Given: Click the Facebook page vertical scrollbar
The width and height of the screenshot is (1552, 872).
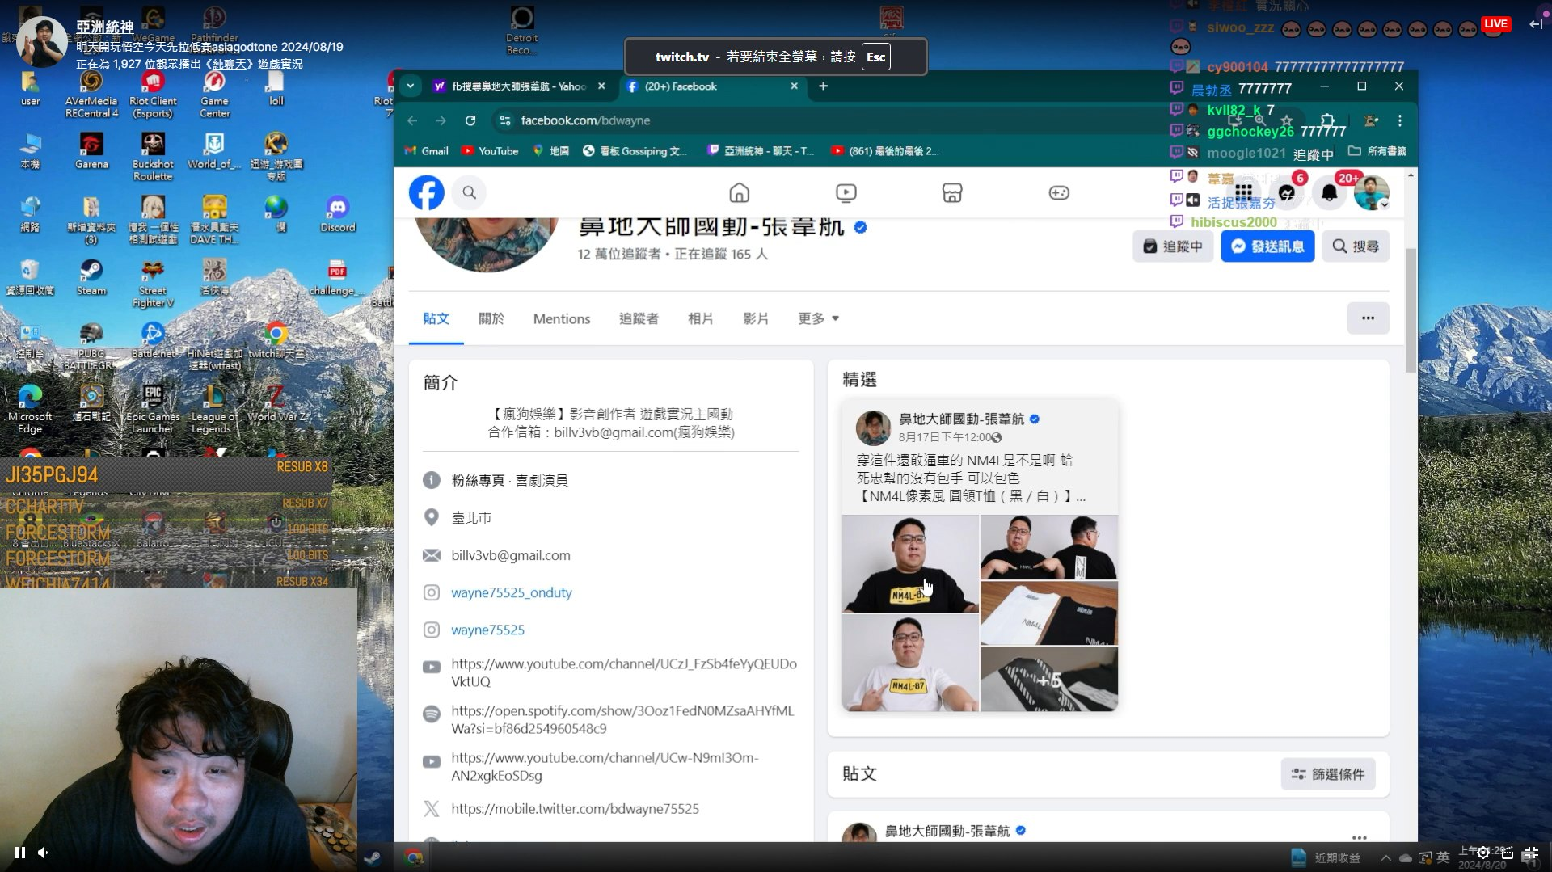Looking at the screenshot, I should point(1411,311).
